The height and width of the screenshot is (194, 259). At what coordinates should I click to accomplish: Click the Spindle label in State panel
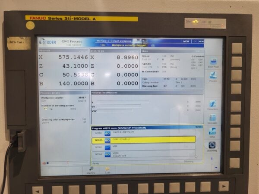tap(146, 64)
